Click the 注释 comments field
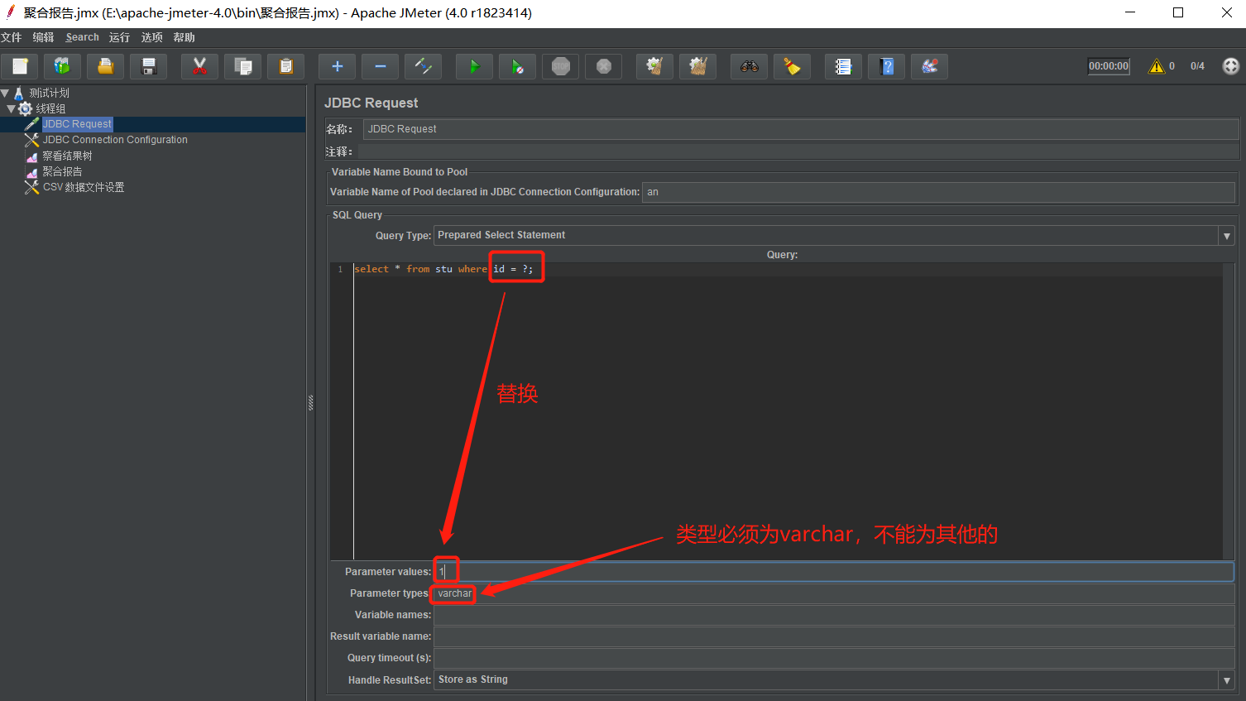Image resolution: width=1246 pixels, height=701 pixels. coord(798,151)
